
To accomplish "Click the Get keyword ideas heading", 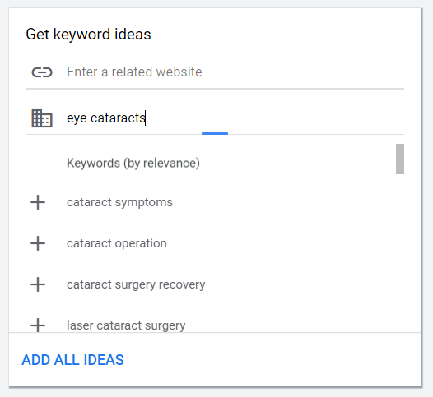I will pyautogui.click(x=88, y=35).
